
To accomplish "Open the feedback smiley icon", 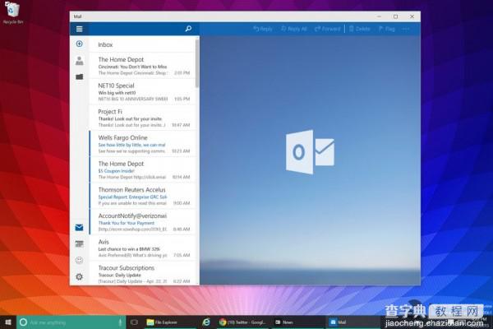I will click(x=79, y=260).
